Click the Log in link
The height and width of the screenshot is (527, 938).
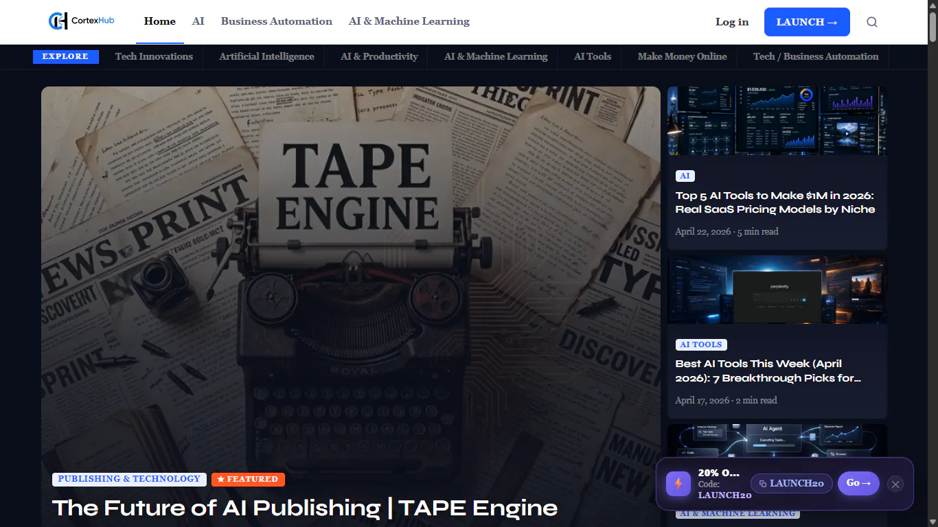coord(732,22)
